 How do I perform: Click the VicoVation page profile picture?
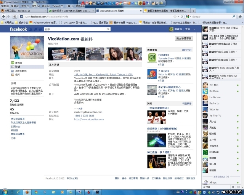(27, 48)
